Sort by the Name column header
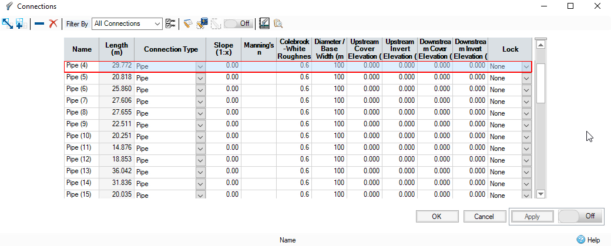This screenshot has width=611, height=246. pos(82,49)
